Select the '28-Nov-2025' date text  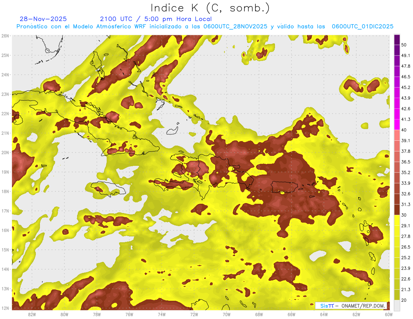tap(43, 19)
